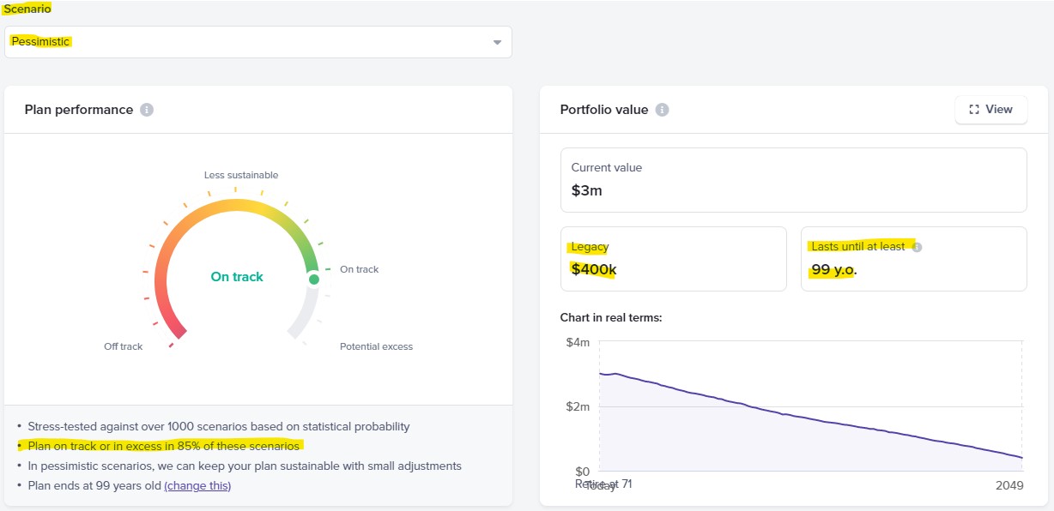Image resolution: width=1054 pixels, height=511 pixels.
Task: Click the expand icon inside the View button
Action: point(973,110)
